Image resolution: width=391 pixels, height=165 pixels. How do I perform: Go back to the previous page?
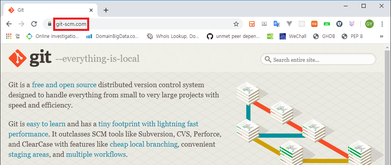9,24
